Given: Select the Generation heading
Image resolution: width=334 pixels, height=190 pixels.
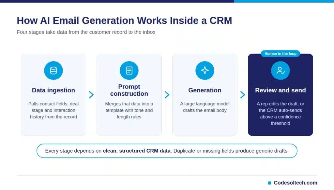Looking at the screenshot, I should 205,90.
